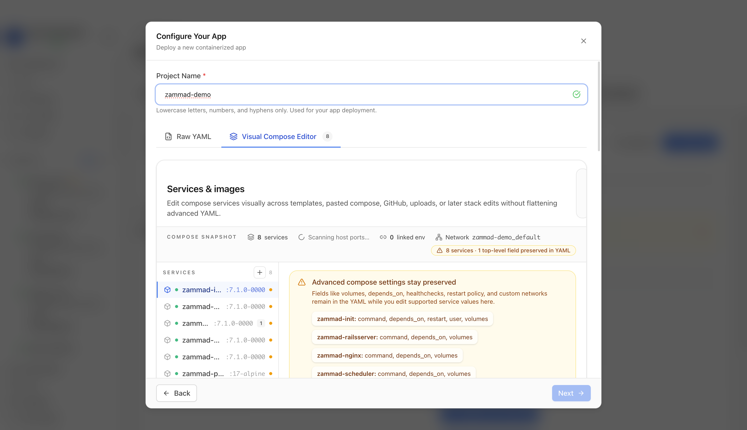
Task: Click the scanning host ports spinner icon
Action: 301,237
